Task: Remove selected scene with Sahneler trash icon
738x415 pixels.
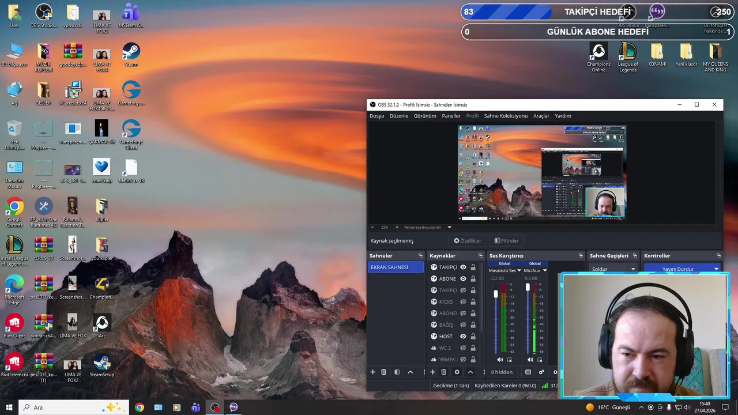Action: pyautogui.click(x=383, y=372)
